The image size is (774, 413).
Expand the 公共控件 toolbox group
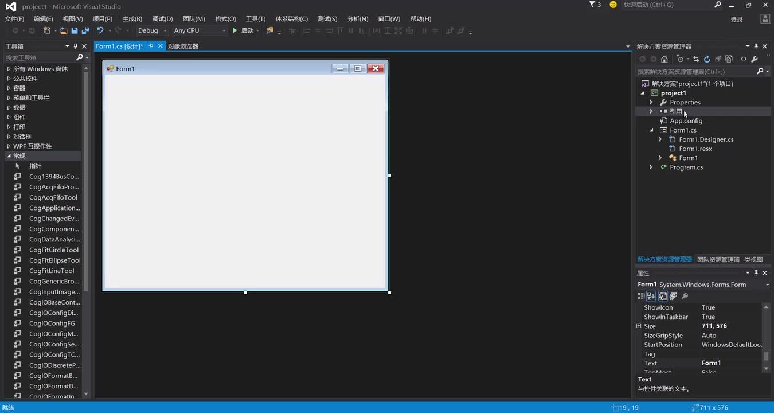pos(9,79)
